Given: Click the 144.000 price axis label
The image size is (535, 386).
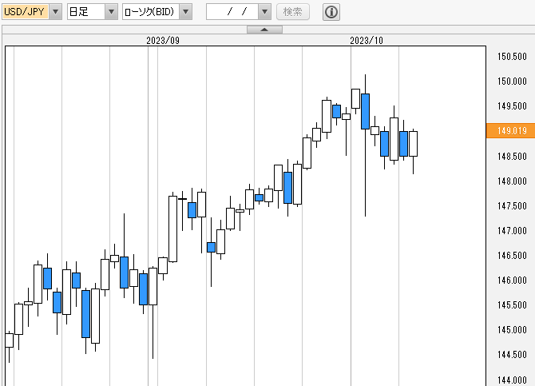Looking at the screenshot, I should [512, 380].
